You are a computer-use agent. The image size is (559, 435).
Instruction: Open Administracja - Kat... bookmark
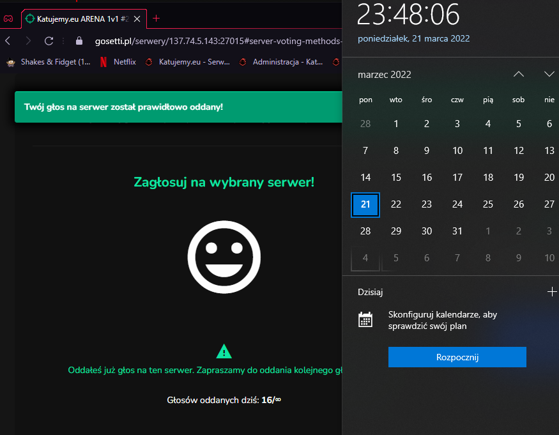pyautogui.click(x=281, y=62)
